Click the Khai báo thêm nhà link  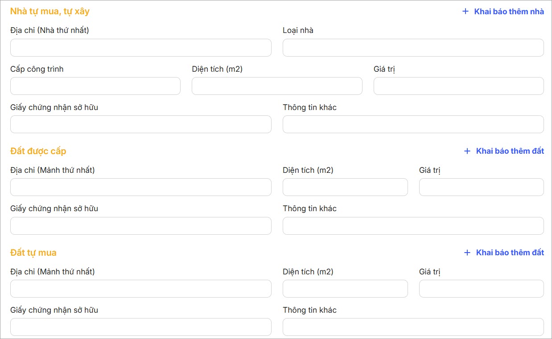click(x=509, y=12)
